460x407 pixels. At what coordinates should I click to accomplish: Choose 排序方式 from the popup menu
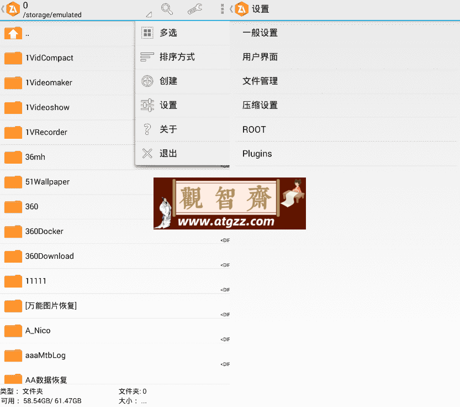[182, 57]
